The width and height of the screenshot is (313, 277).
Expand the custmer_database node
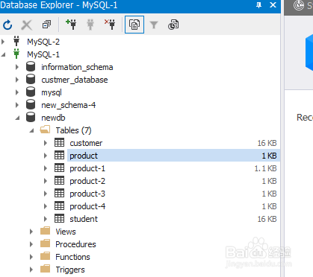coord(17,80)
